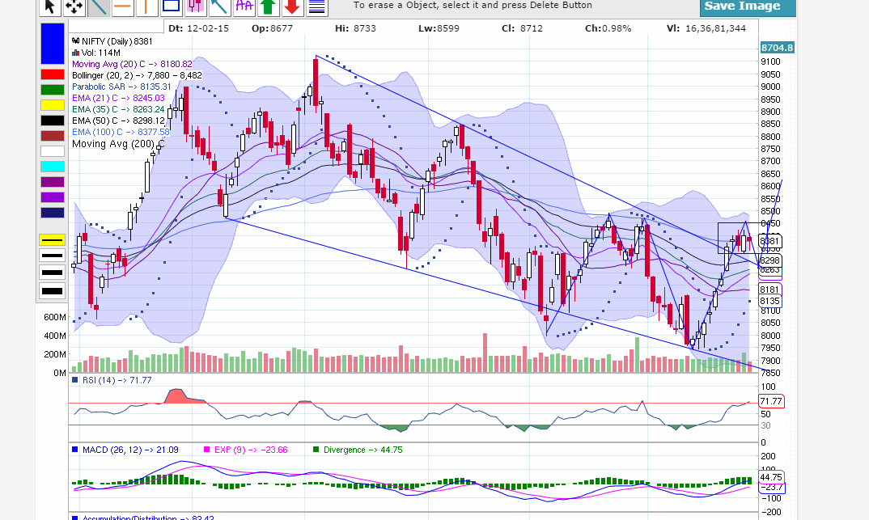Choose the black color swatch
This screenshot has width=869, height=520.
tap(53, 120)
